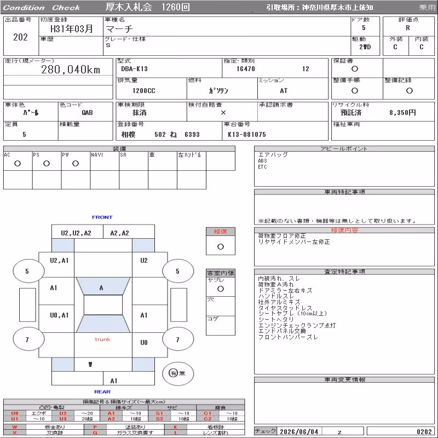
Task: Click the transmission value AT
Action: [x=284, y=91]
